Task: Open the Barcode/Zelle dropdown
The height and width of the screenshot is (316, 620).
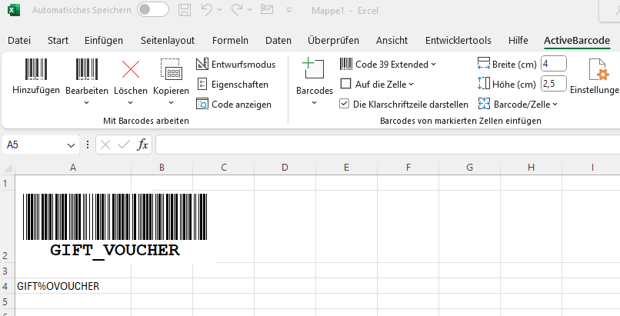Action: pos(518,105)
